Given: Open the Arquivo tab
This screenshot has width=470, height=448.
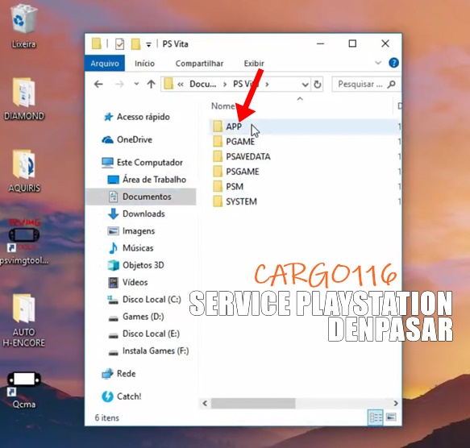Looking at the screenshot, I should click(x=105, y=64).
